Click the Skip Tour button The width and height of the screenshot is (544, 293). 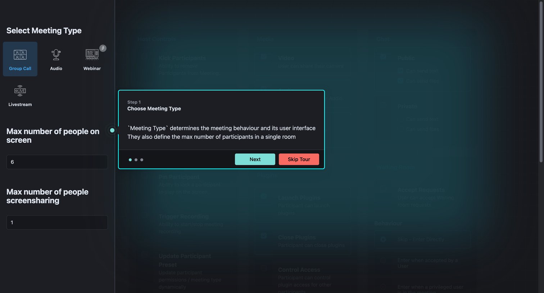[x=299, y=159]
